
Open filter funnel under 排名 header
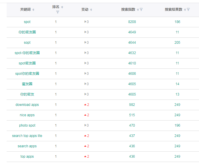pyautogui.click(x=57, y=12)
